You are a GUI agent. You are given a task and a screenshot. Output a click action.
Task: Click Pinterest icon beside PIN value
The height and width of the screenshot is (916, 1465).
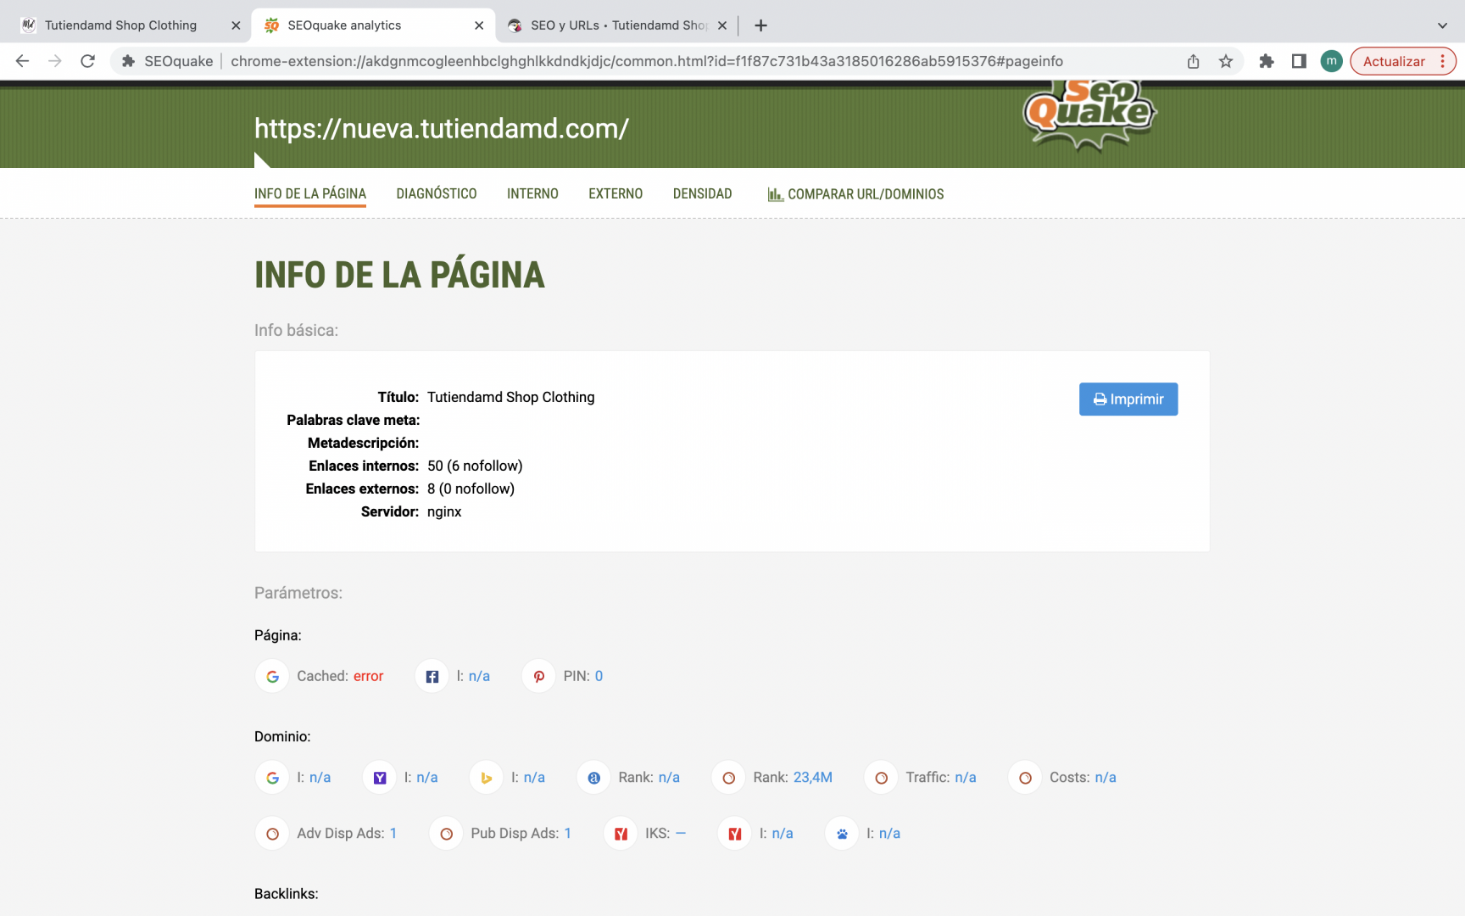(538, 676)
